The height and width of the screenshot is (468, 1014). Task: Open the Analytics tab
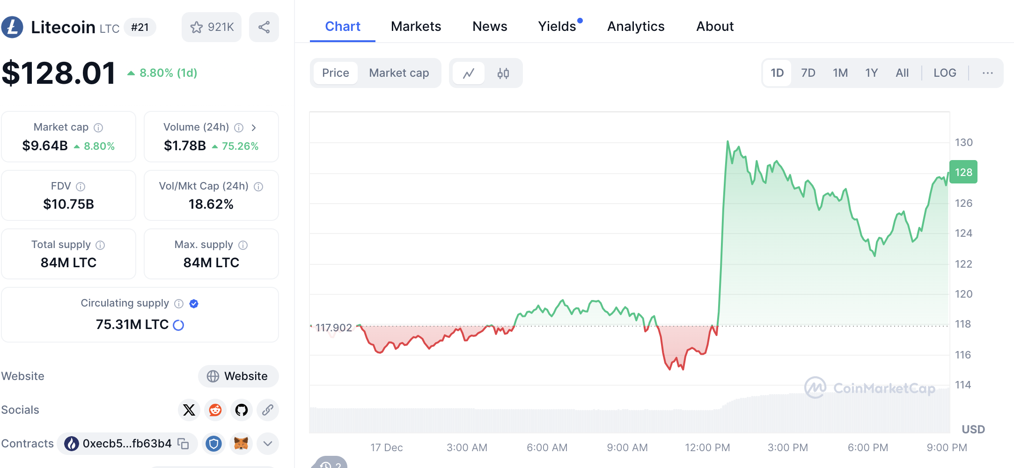pos(636,26)
